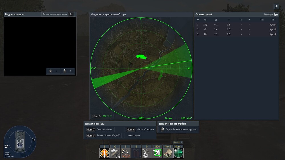Click the Управление стрельбой panel title

(172, 124)
